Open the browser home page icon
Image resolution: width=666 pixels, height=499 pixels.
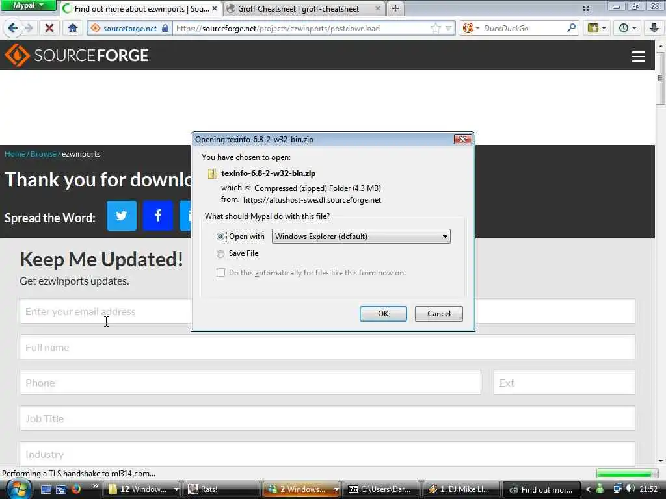(x=73, y=28)
